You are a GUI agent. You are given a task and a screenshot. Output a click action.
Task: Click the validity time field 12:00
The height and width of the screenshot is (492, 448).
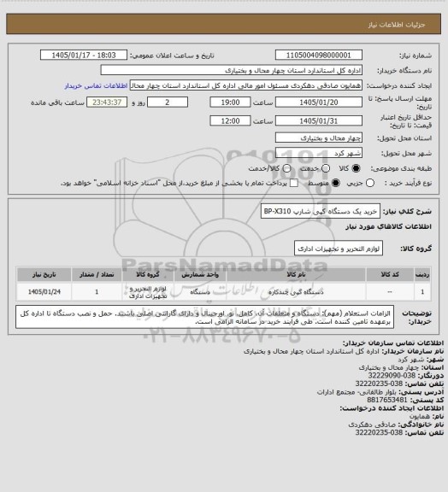point(230,120)
